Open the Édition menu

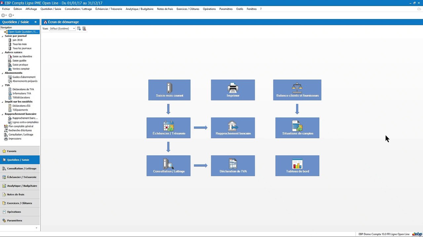pos(18,9)
